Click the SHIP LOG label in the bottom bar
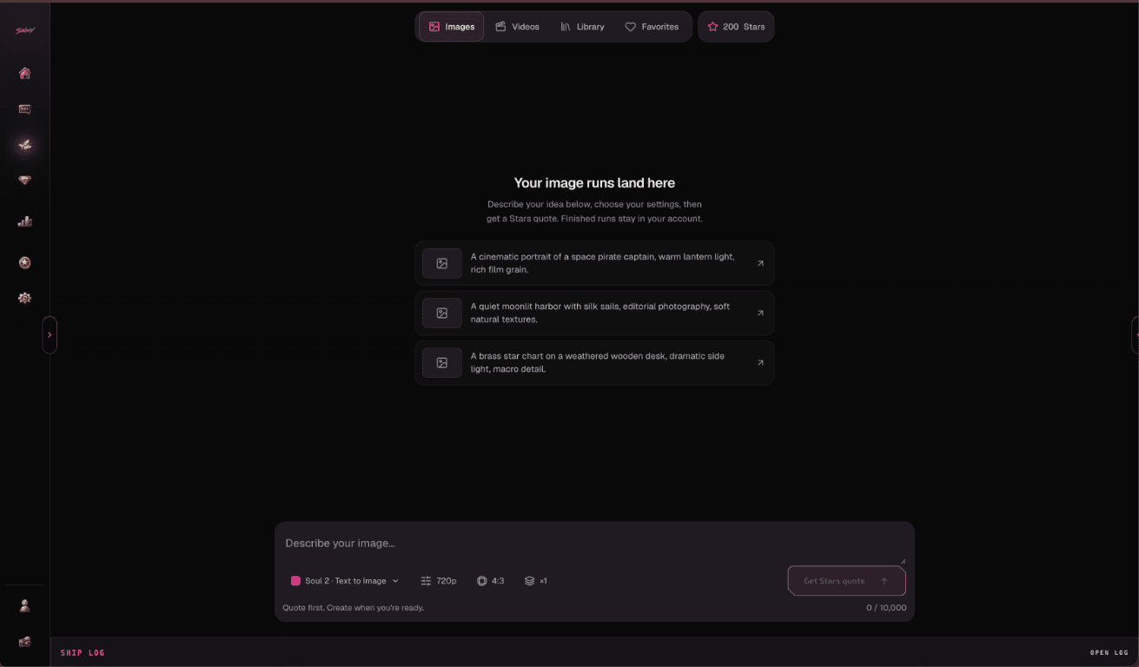 [x=83, y=653]
